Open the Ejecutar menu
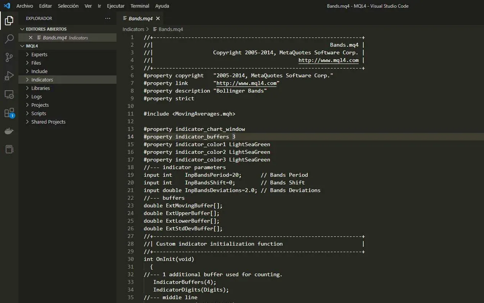 [x=116, y=6]
